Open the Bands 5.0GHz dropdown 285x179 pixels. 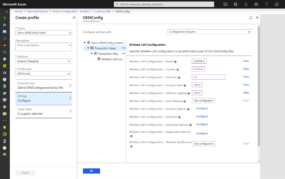tap(199, 61)
